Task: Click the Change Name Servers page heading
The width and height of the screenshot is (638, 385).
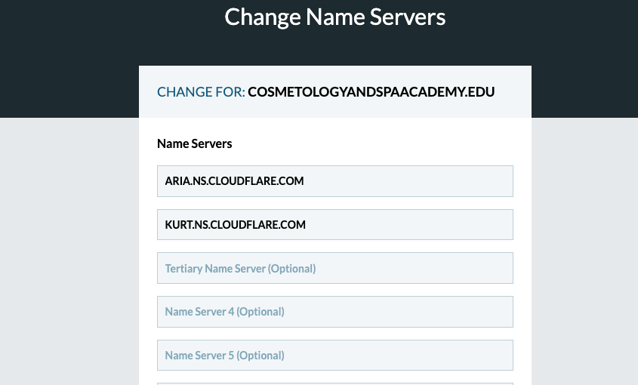Action: (335, 17)
